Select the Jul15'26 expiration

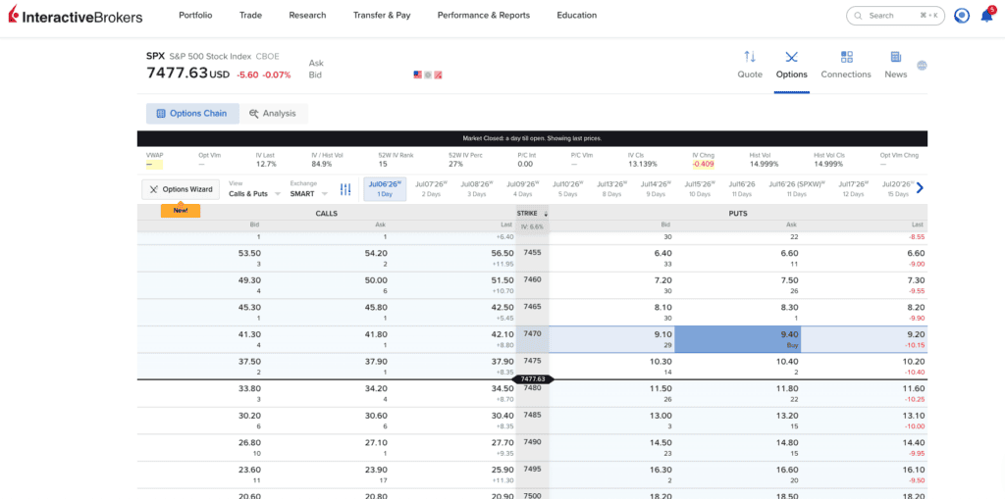coord(700,188)
